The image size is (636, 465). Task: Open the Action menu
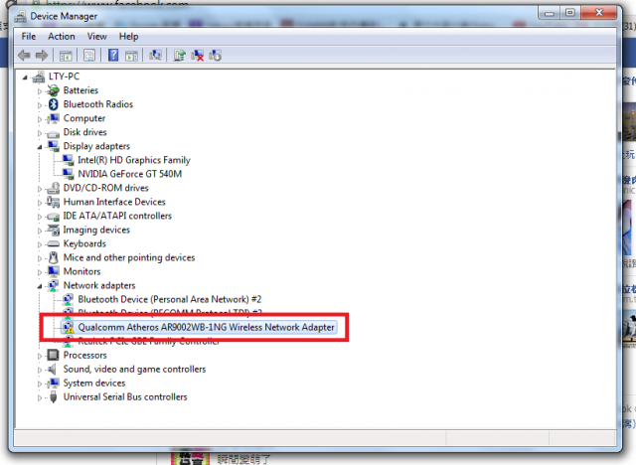click(x=62, y=37)
